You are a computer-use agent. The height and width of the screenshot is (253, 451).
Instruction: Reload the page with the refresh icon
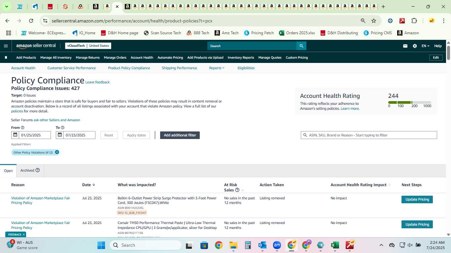[x=31, y=21]
